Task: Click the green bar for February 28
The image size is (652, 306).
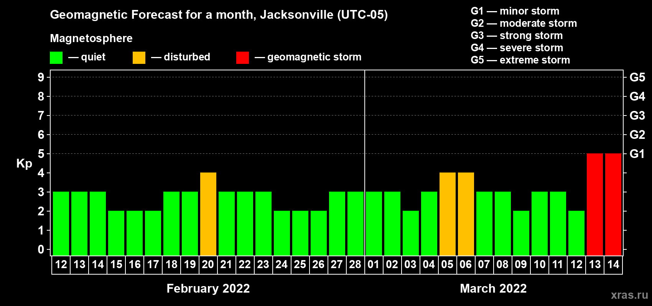Action: pos(356,223)
